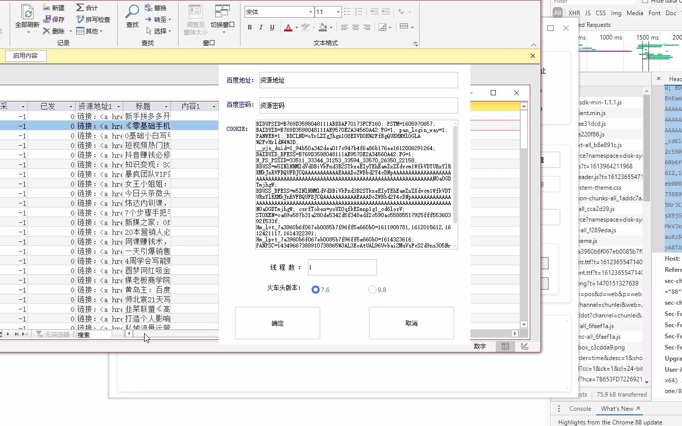
Task: Go to next record arrow
Action: click(8, 334)
